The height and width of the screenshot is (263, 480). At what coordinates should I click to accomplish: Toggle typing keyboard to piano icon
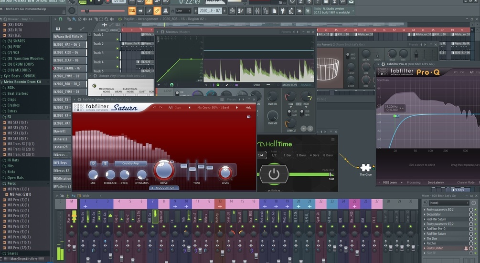pyautogui.click(x=132, y=11)
